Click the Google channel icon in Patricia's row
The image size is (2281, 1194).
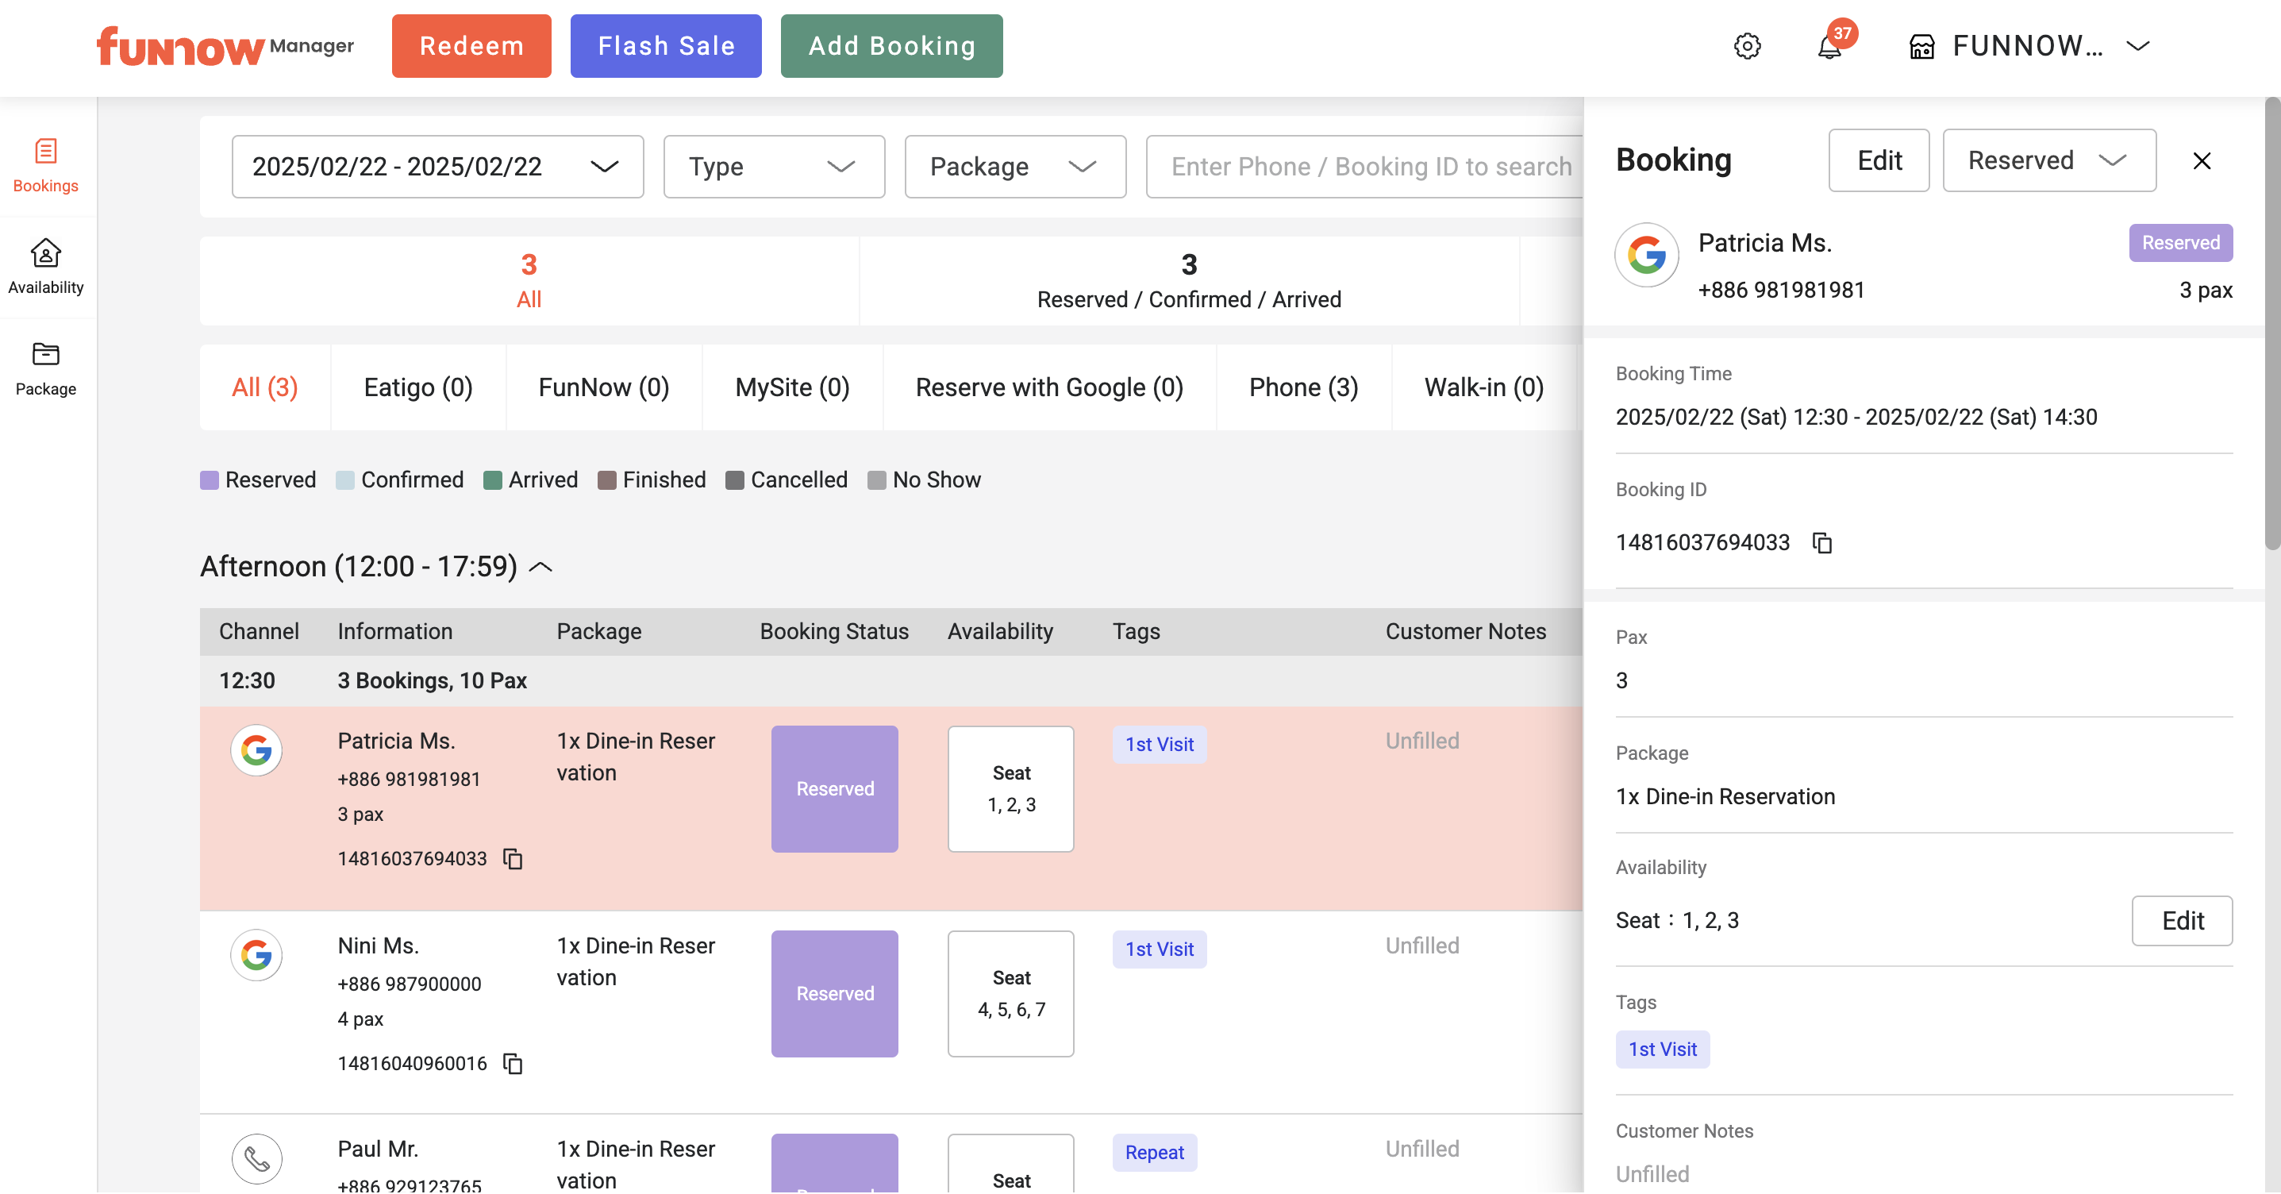coord(256,750)
